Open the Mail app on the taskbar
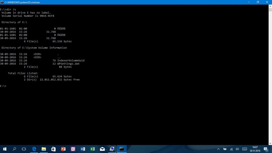This screenshot has height=153, width=272. pos(102,149)
